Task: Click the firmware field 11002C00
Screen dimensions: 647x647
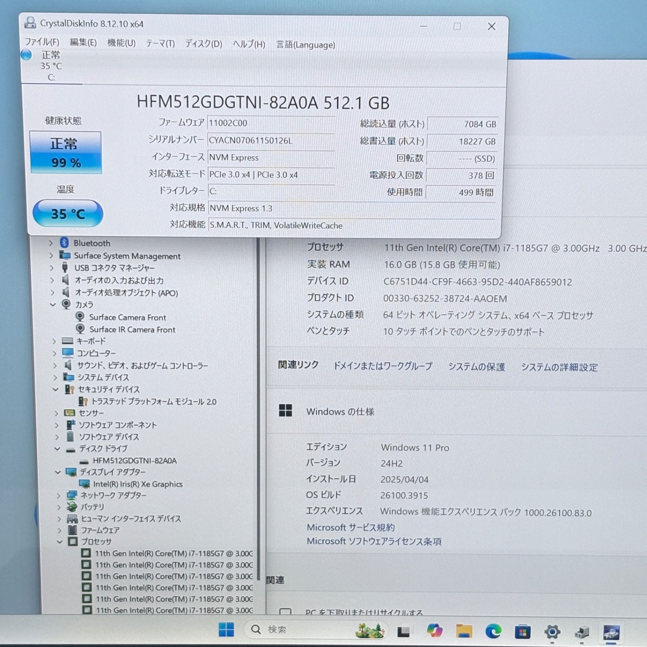Action: point(271,123)
